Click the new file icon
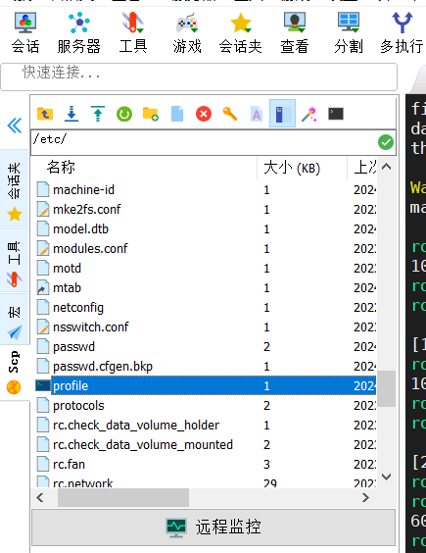Screen dimensions: 426x553 [177, 114]
